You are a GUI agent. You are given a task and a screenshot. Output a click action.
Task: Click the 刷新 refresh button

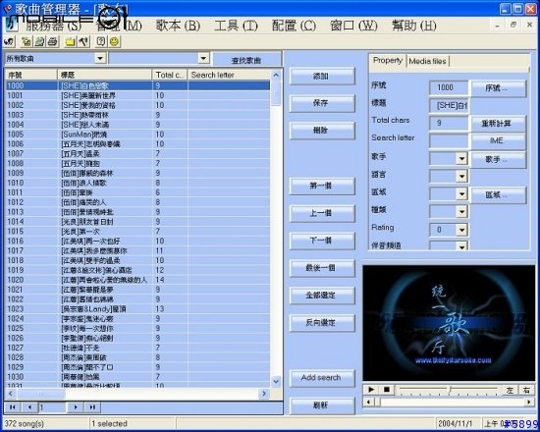[x=322, y=405]
